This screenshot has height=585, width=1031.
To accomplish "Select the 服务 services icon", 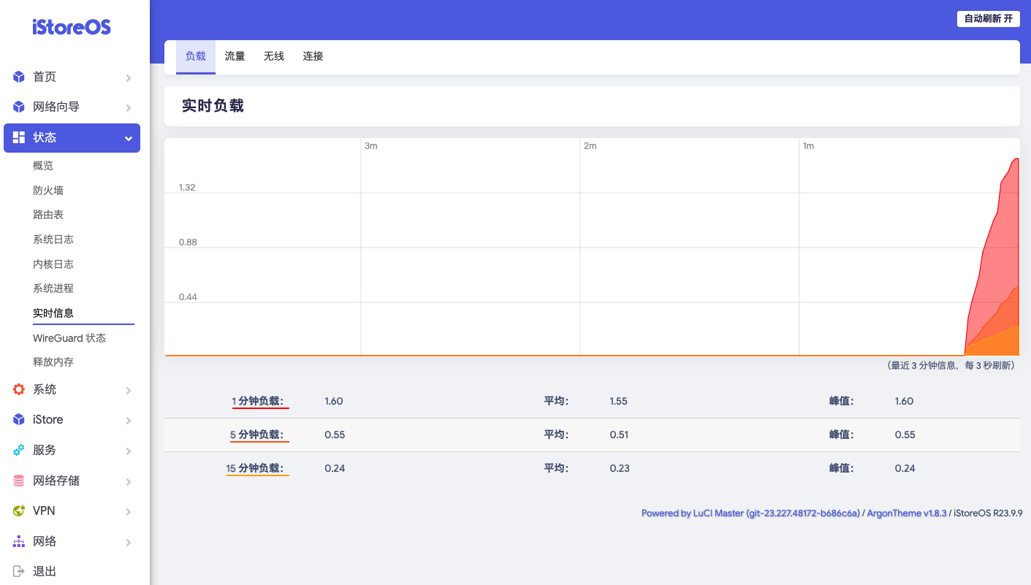I will tap(18, 450).
